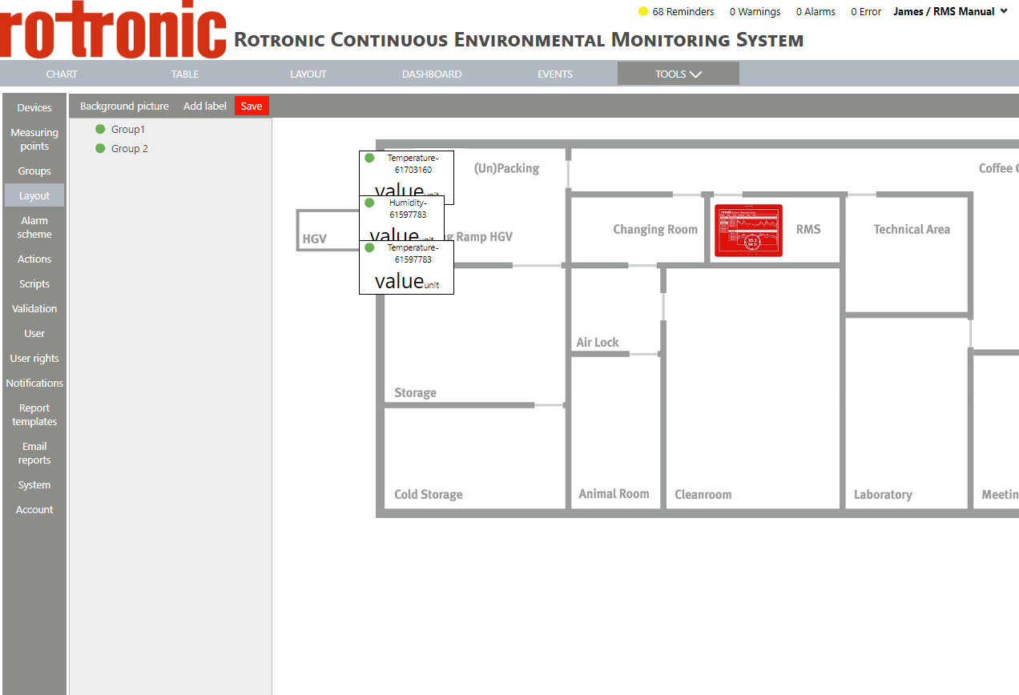The width and height of the screenshot is (1019, 695).
Task: Click the 0 Warnings status text
Action: [x=755, y=11]
